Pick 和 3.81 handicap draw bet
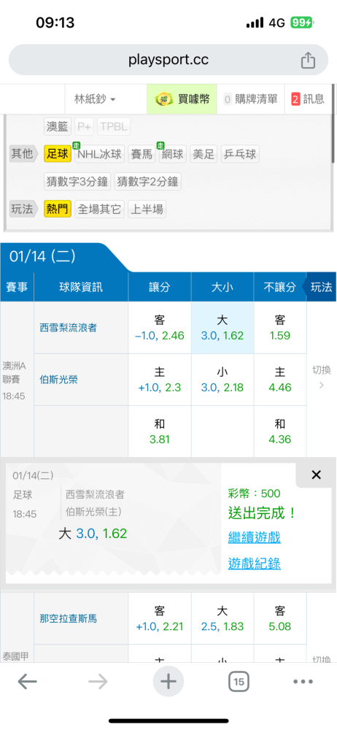 coord(160,431)
